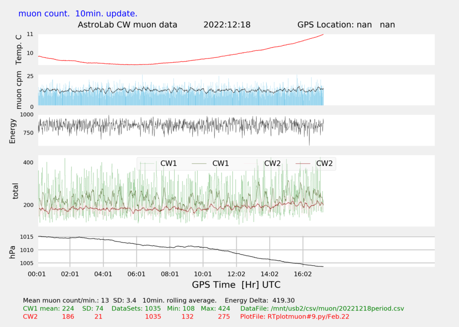Click the PlotFile RTplotmuon#9.py text
459x327 pixels.
294,317
